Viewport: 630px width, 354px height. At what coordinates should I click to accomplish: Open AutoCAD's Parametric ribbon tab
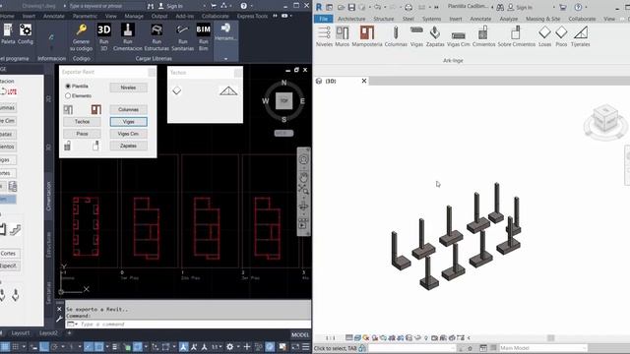[85, 16]
